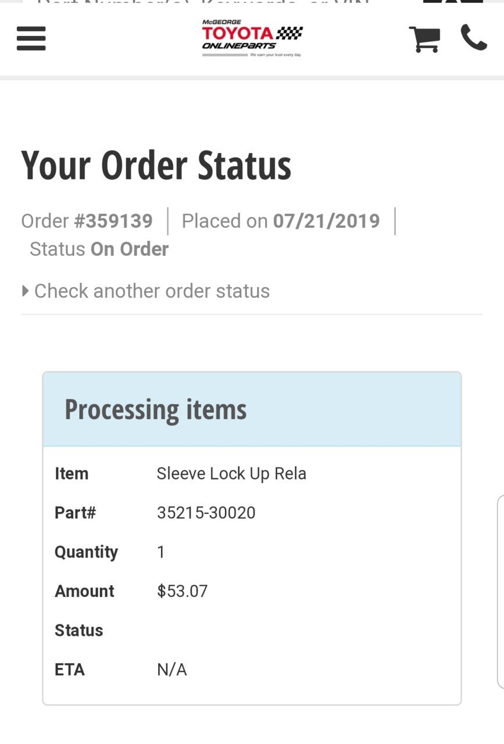Screen dimensions: 504x744
Task: Click the placed on date 07/21/2019
Action: coord(326,221)
